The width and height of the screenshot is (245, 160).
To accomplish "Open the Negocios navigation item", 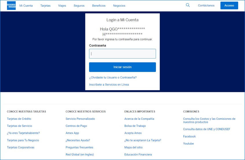I will point(119,5).
